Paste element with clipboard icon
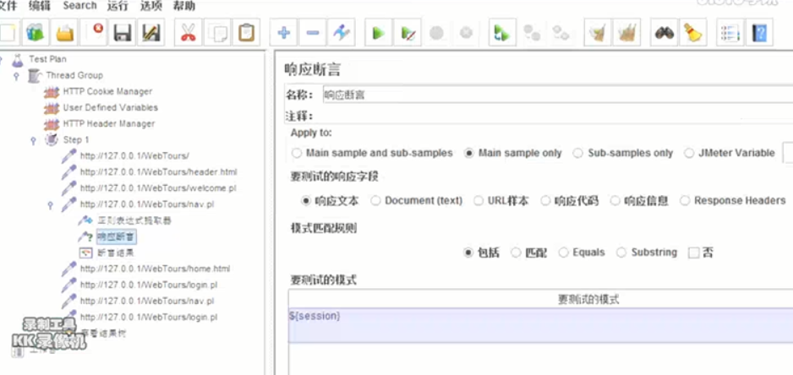Image resolution: width=793 pixels, height=375 pixels. pyautogui.click(x=247, y=33)
